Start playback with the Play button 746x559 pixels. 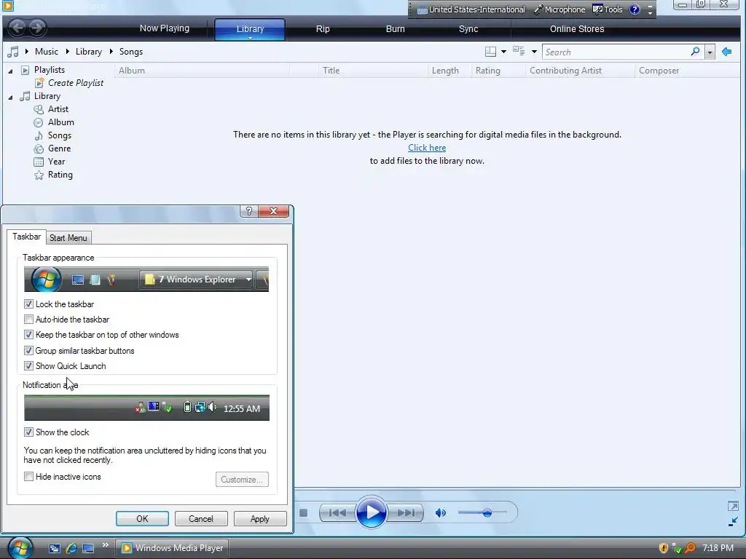point(371,512)
